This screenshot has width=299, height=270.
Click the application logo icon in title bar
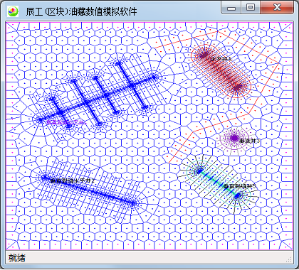[13, 11]
